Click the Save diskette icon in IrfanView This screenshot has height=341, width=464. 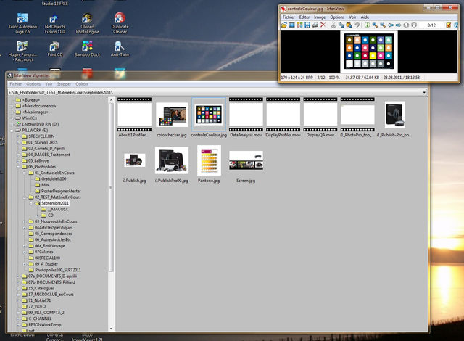click(307, 25)
